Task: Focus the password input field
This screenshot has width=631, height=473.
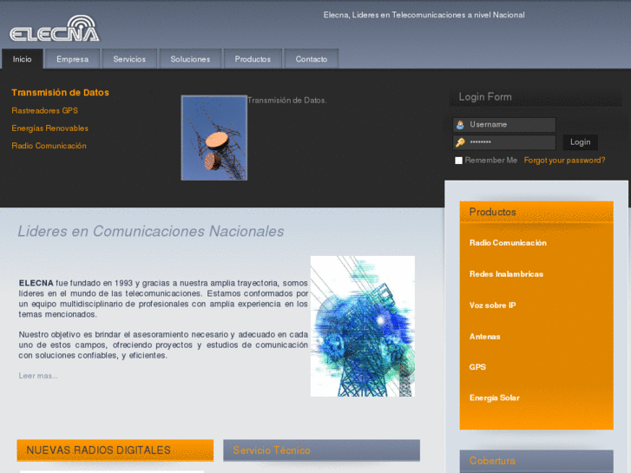Action: click(504, 142)
